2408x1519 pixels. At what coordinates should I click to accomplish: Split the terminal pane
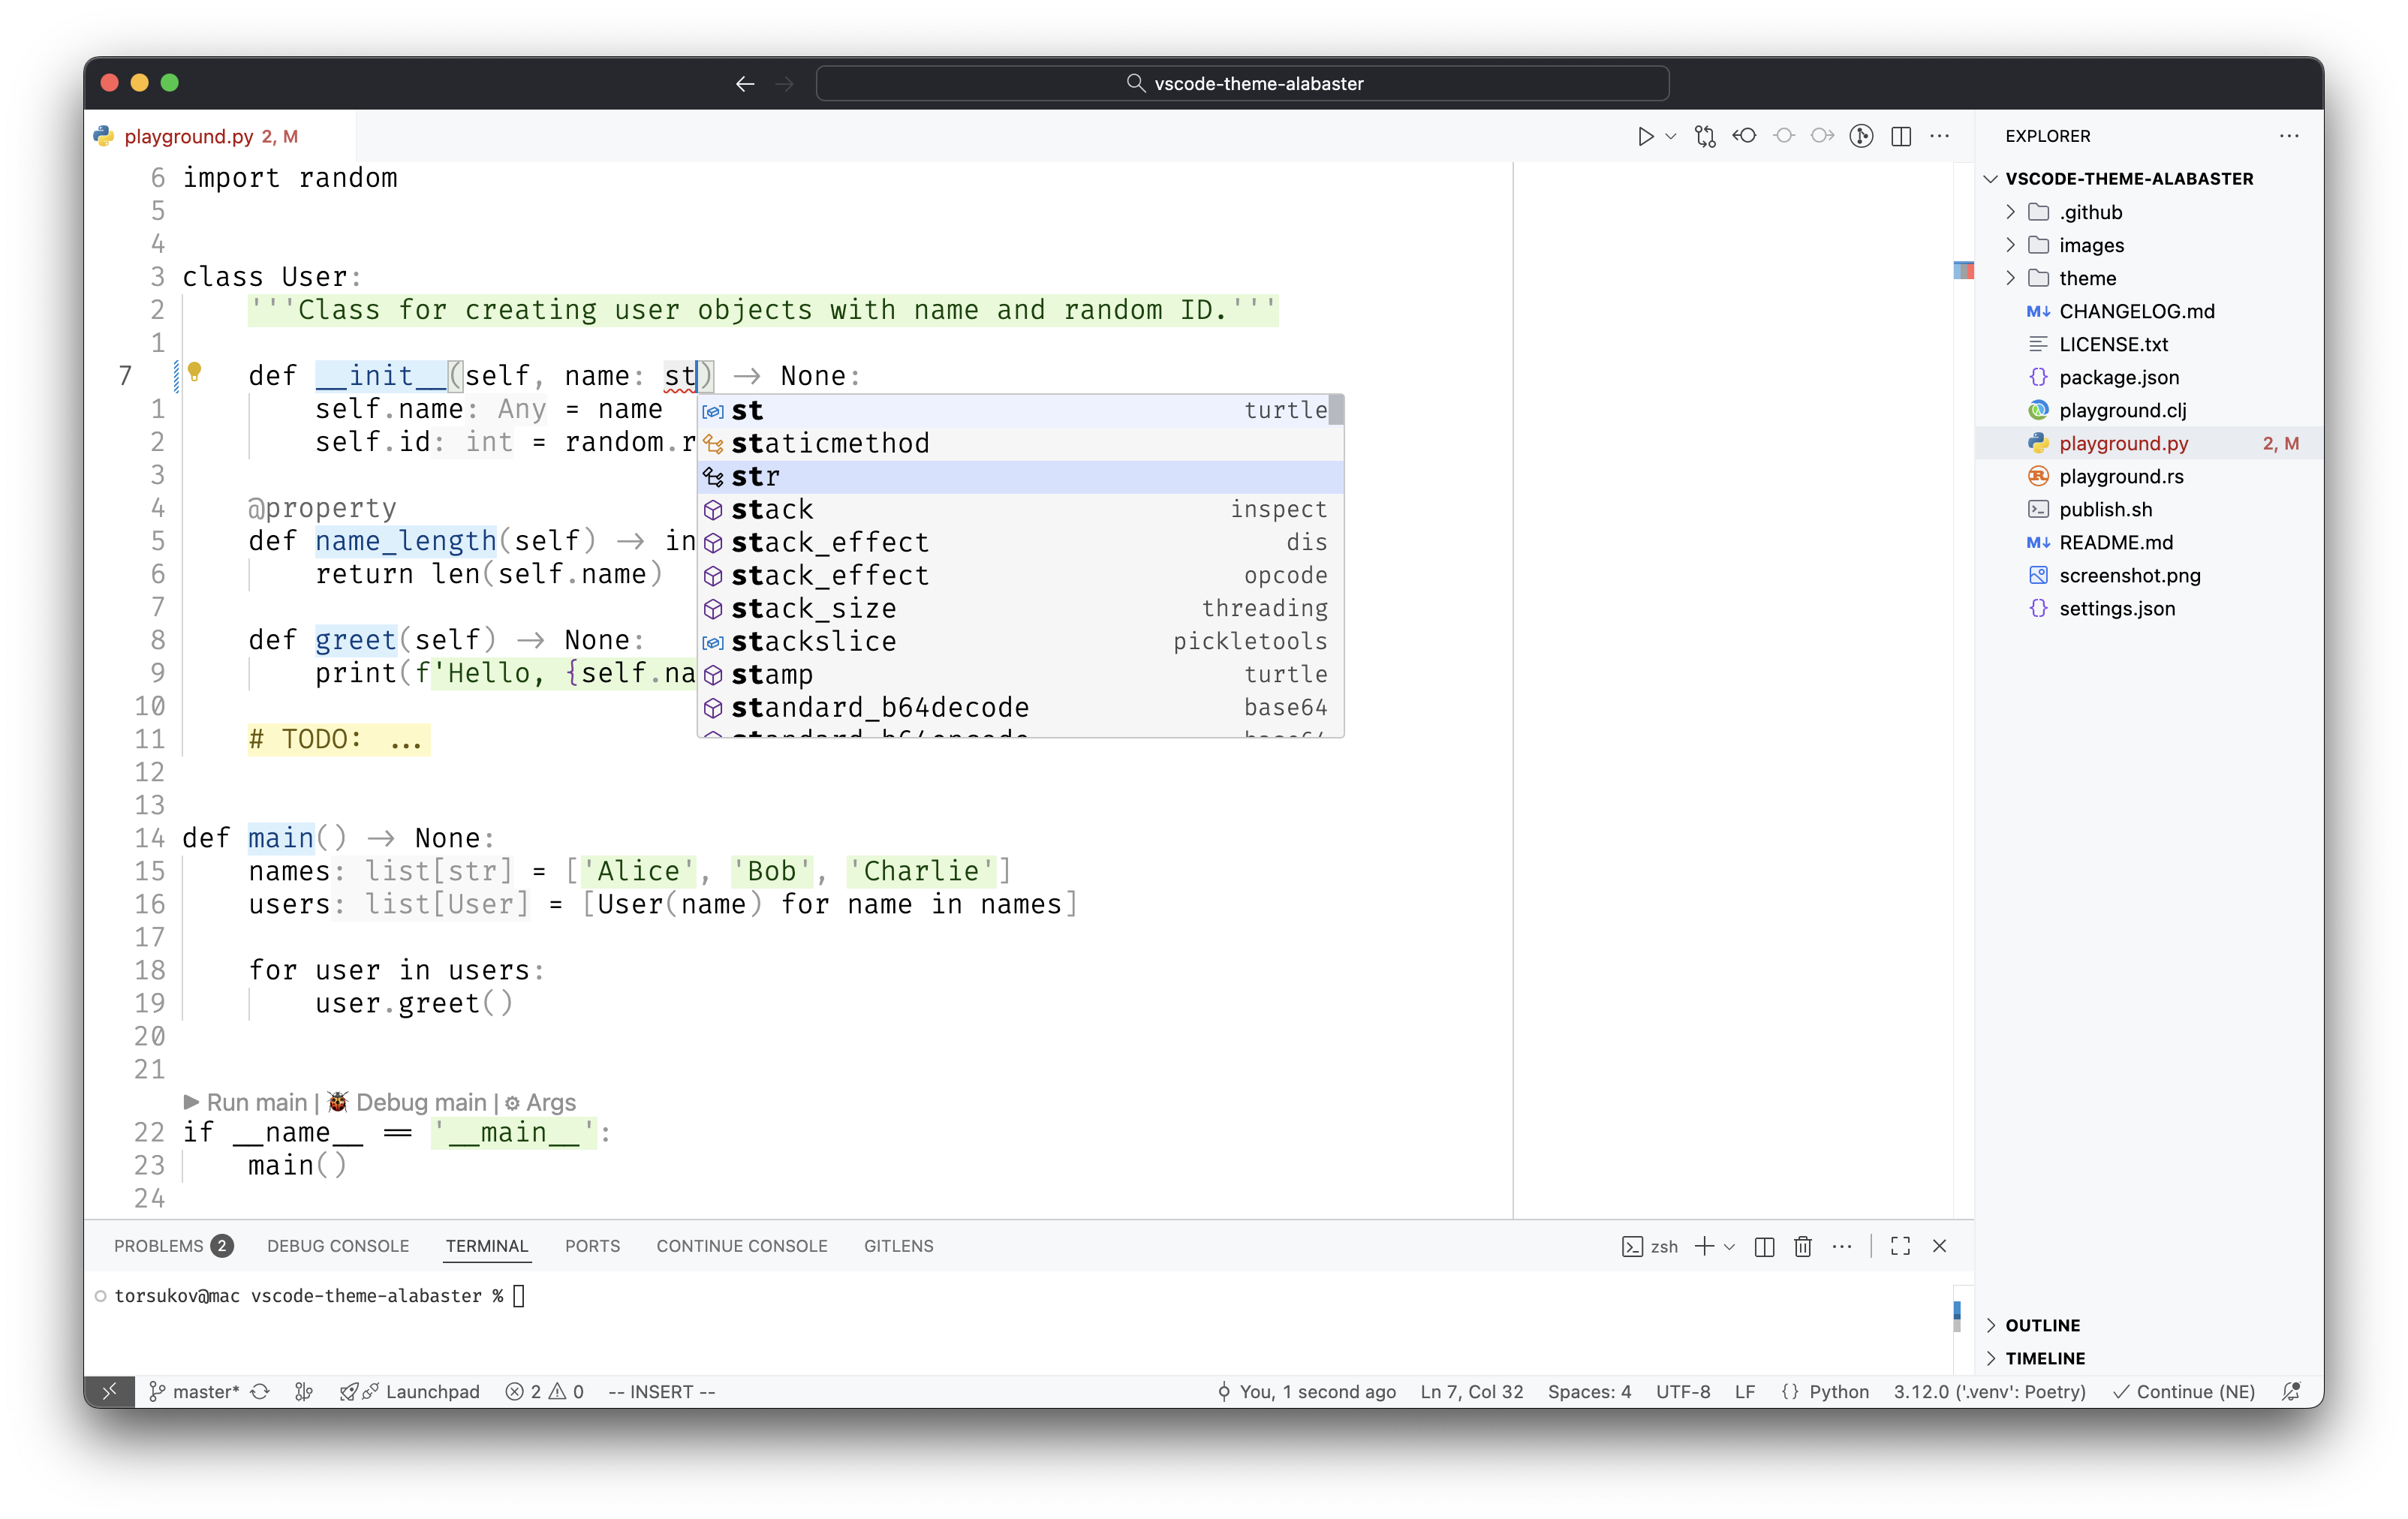click(1764, 1246)
